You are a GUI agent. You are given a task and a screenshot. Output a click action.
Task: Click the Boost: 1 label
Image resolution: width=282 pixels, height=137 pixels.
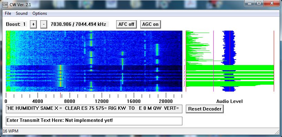click(x=16, y=24)
